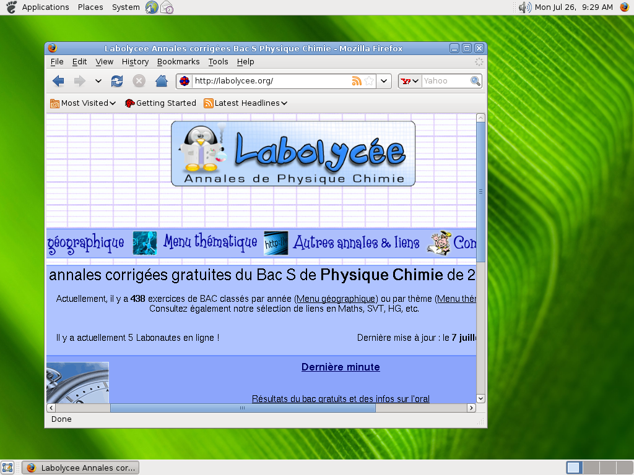Open the Bookmarks menu
The width and height of the screenshot is (634, 475).
[x=178, y=62]
